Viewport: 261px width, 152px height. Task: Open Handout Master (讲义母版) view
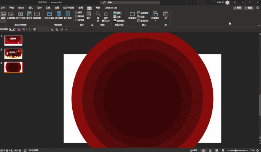click(x=59, y=15)
